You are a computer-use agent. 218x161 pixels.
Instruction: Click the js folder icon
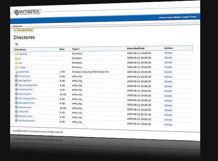click(x=16, y=58)
